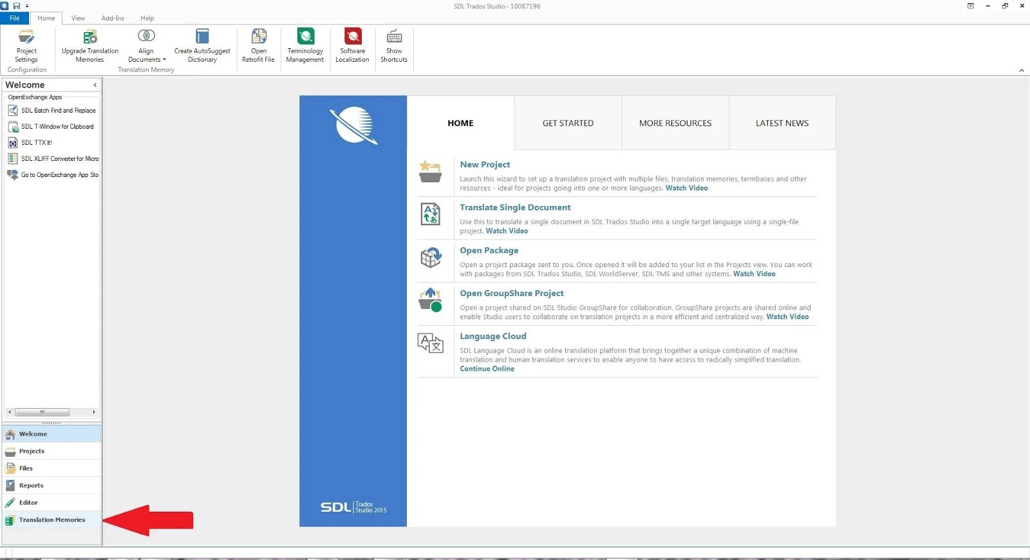The height and width of the screenshot is (560, 1030).
Task: Switch to the View ribbon tab
Action: (x=78, y=18)
